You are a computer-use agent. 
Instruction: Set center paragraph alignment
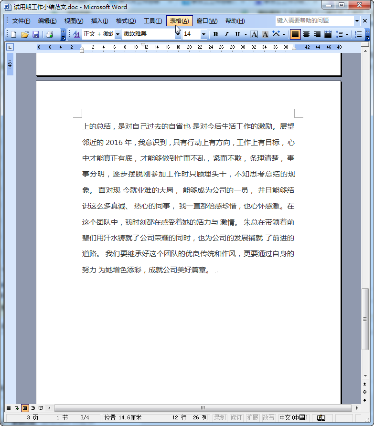pyautogui.click(x=306, y=34)
